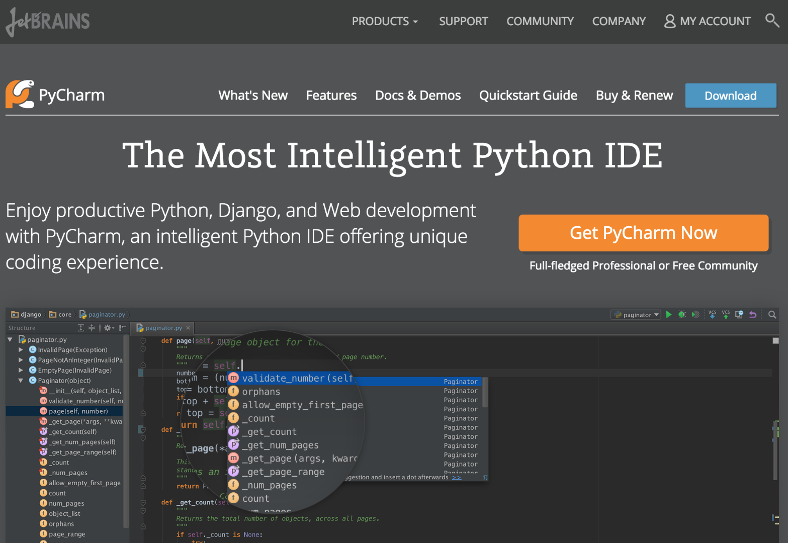788x543 pixels.
Task: Open the Structure panel gear settings menu
Action: pyautogui.click(x=108, y=328)
